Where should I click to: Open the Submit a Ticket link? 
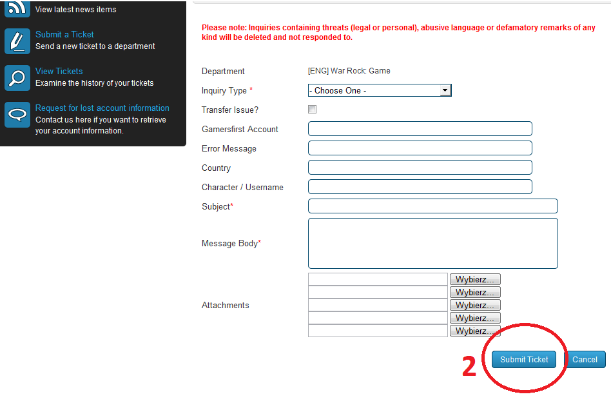[64, 34]
